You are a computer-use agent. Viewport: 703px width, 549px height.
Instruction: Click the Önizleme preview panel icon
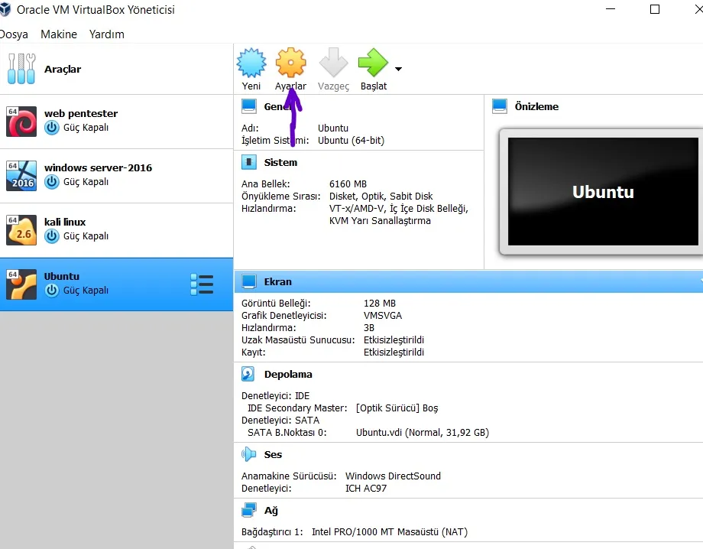(x=500, y=106)
